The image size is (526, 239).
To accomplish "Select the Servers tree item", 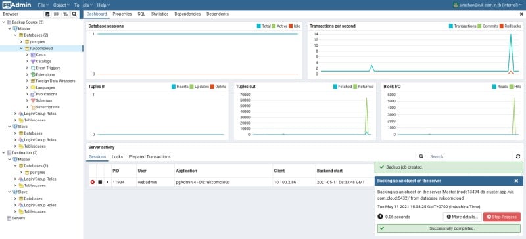I will click(18, 218).
